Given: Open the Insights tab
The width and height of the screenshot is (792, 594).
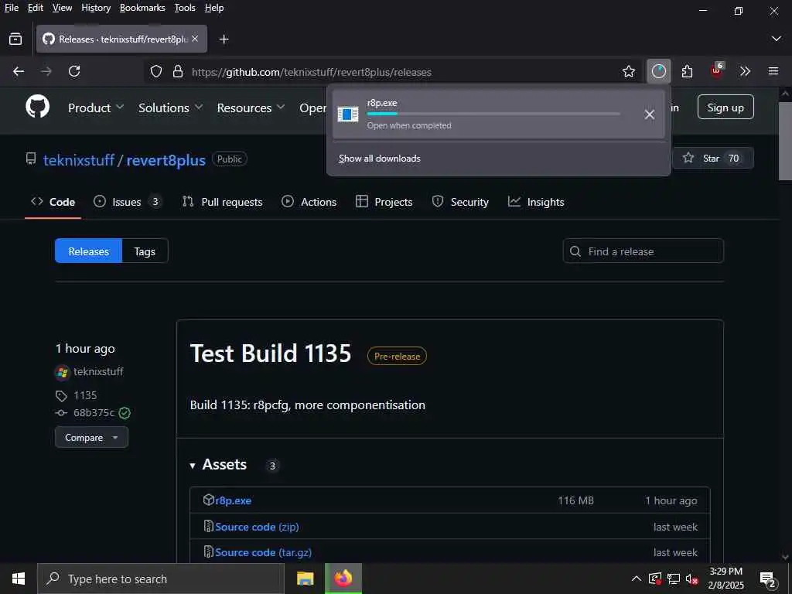Looking at the screenshot, I should [536, 202].
